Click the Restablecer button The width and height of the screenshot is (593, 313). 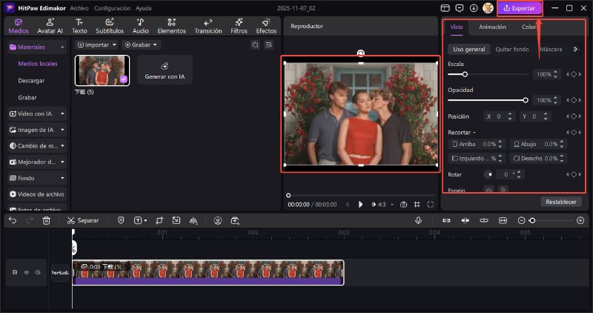pos(560,201)
